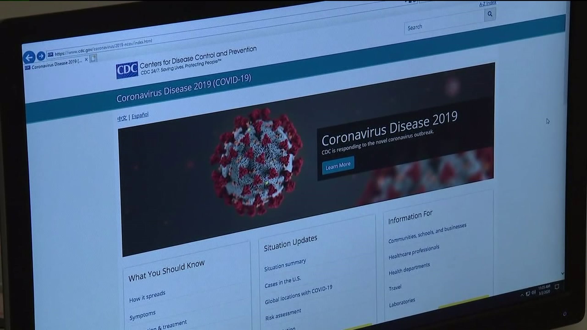The image size is (587, 330).
Task: Switch page language to Español
Action: pos(140,116)
